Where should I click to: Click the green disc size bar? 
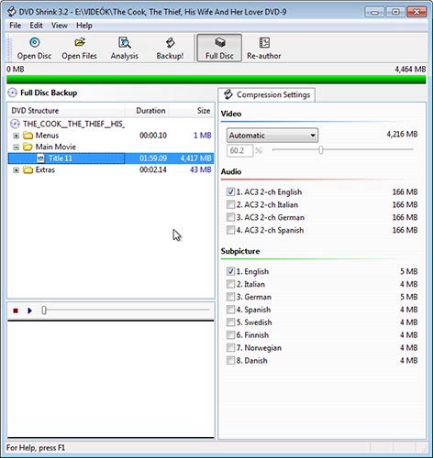(x=216, y=80)
